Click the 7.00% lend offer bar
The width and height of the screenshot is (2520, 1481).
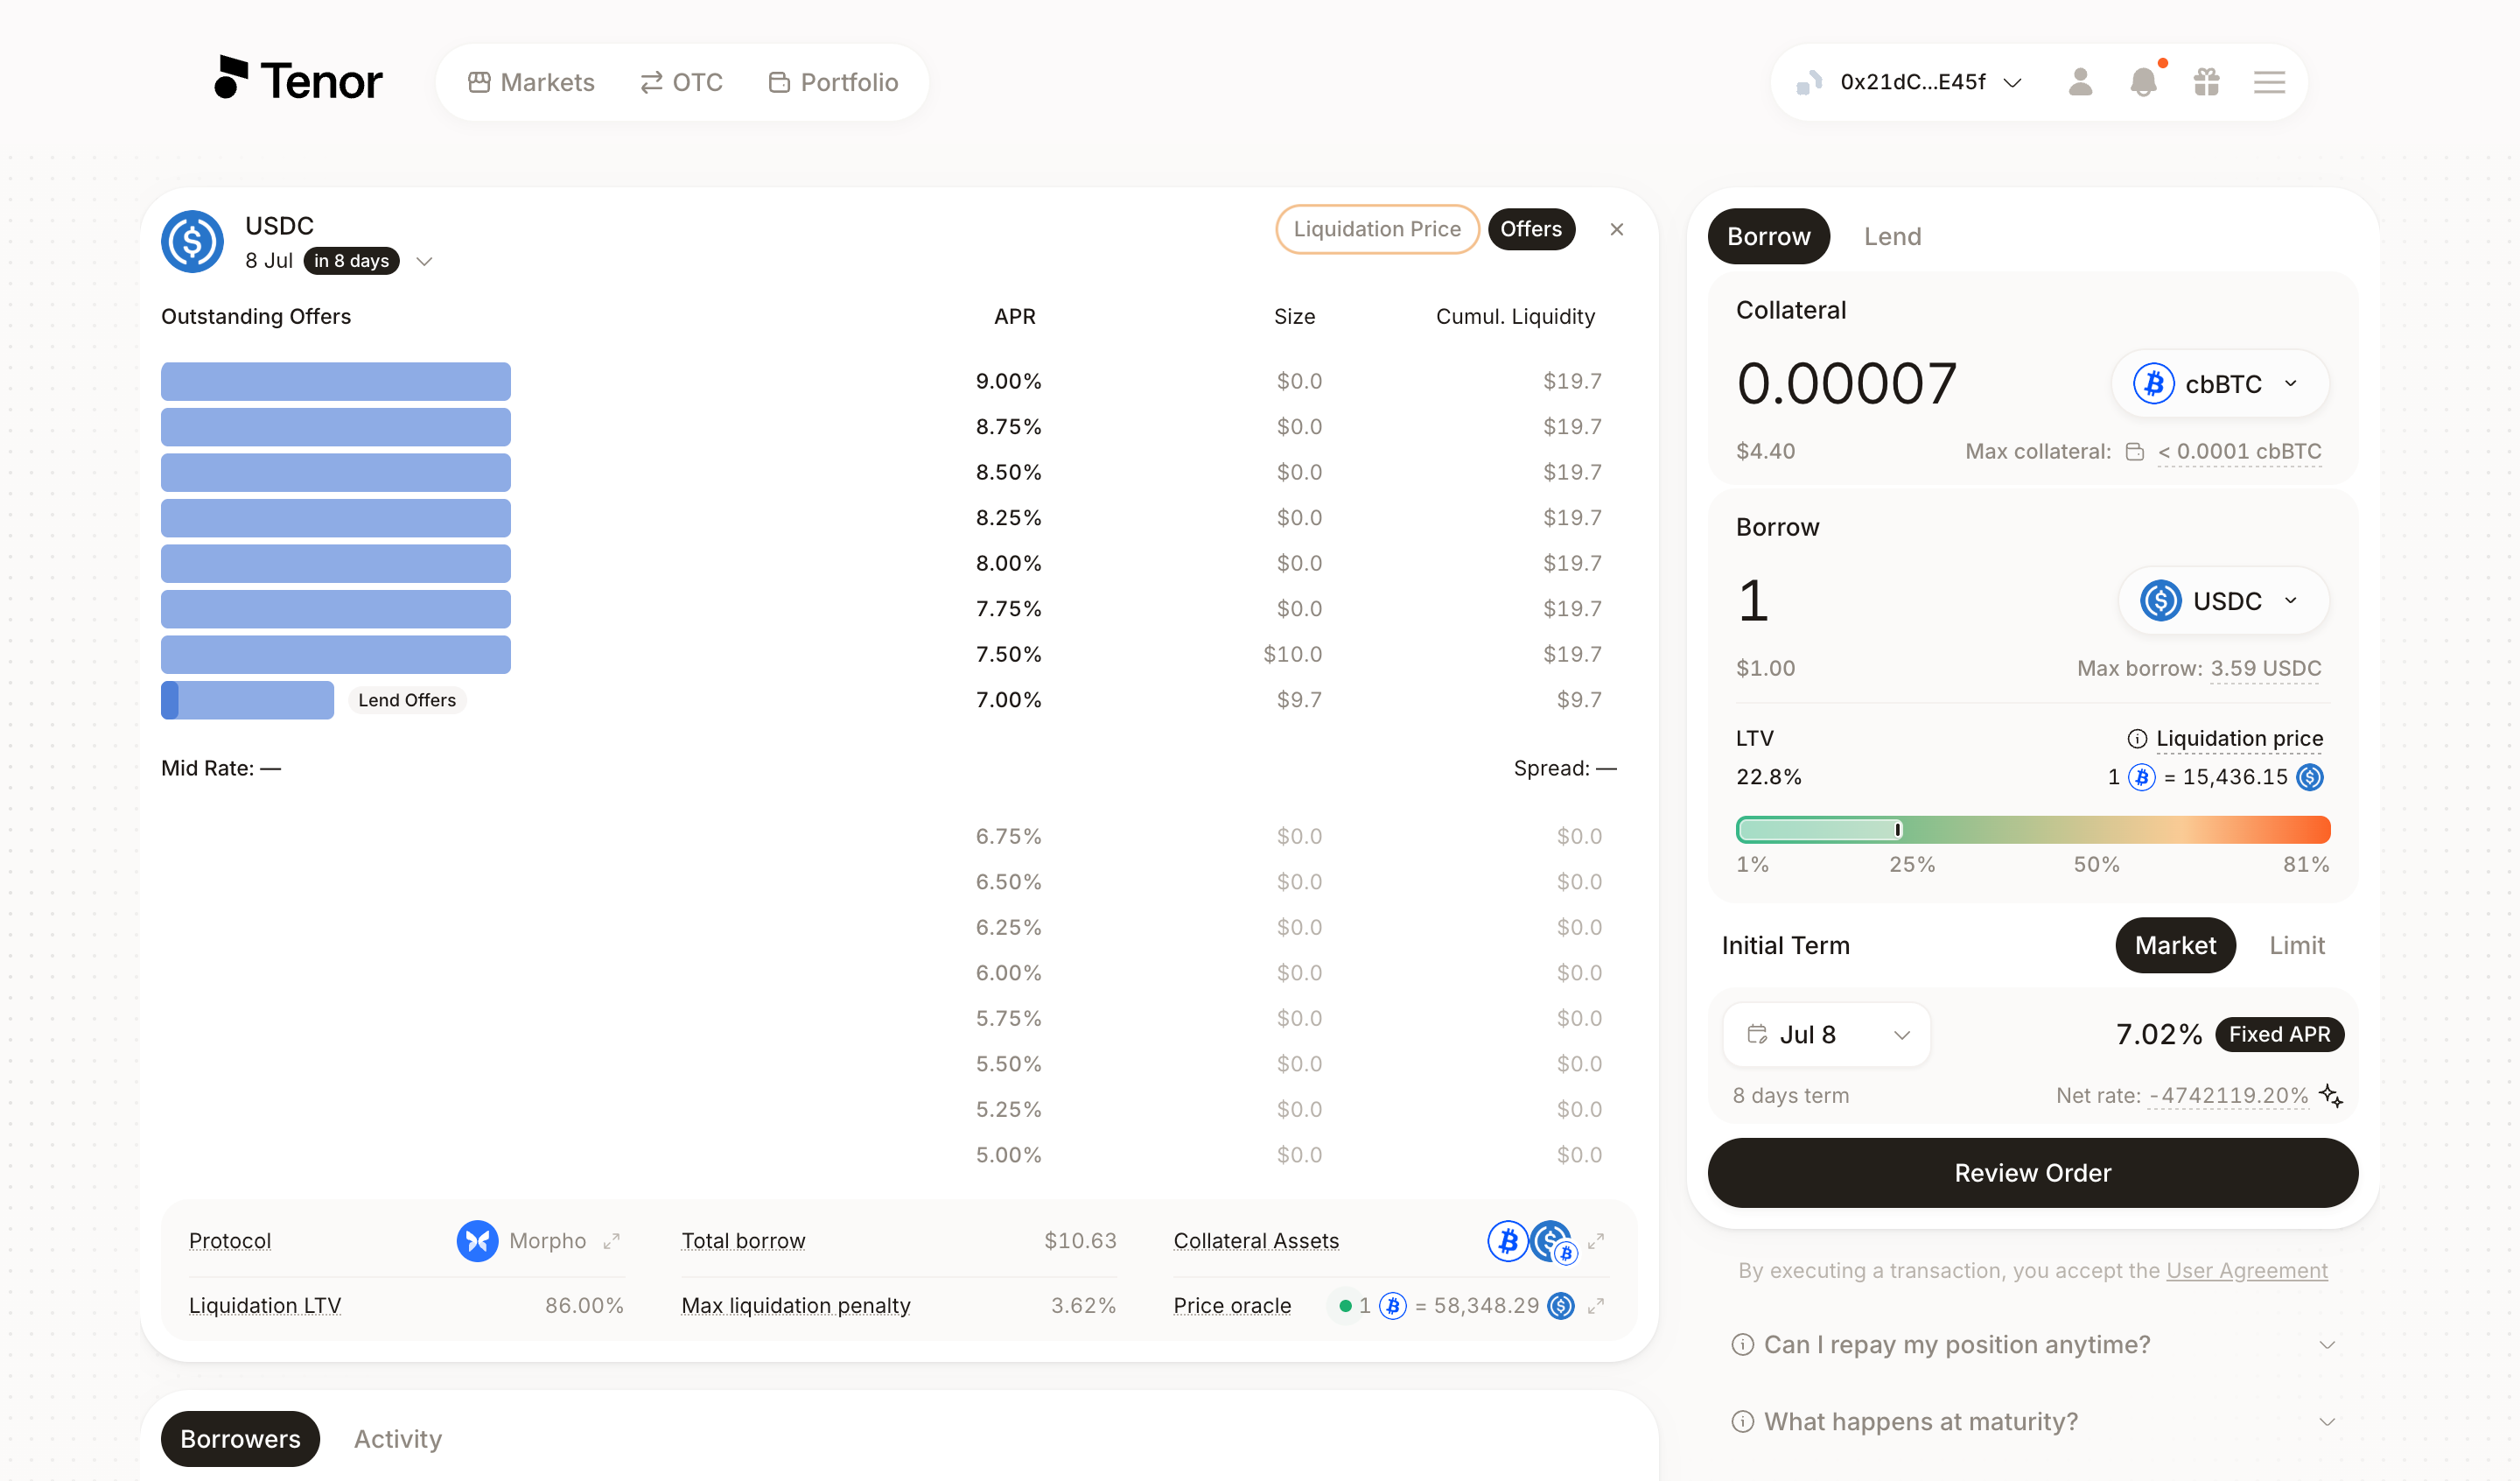[x=247, y=699]
